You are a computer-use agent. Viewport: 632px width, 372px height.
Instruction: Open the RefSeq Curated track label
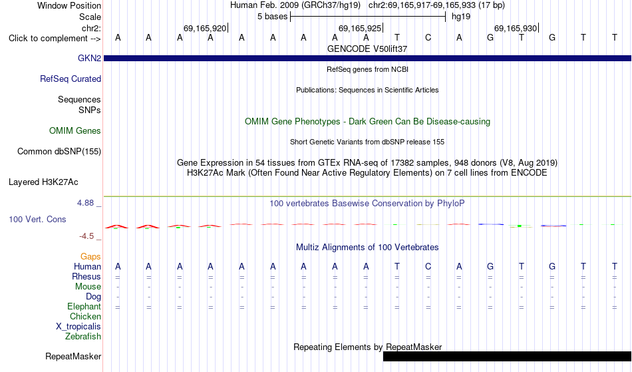(71, 79)
